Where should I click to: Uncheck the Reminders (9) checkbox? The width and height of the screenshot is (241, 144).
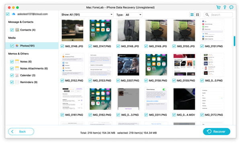coord(12,82)
